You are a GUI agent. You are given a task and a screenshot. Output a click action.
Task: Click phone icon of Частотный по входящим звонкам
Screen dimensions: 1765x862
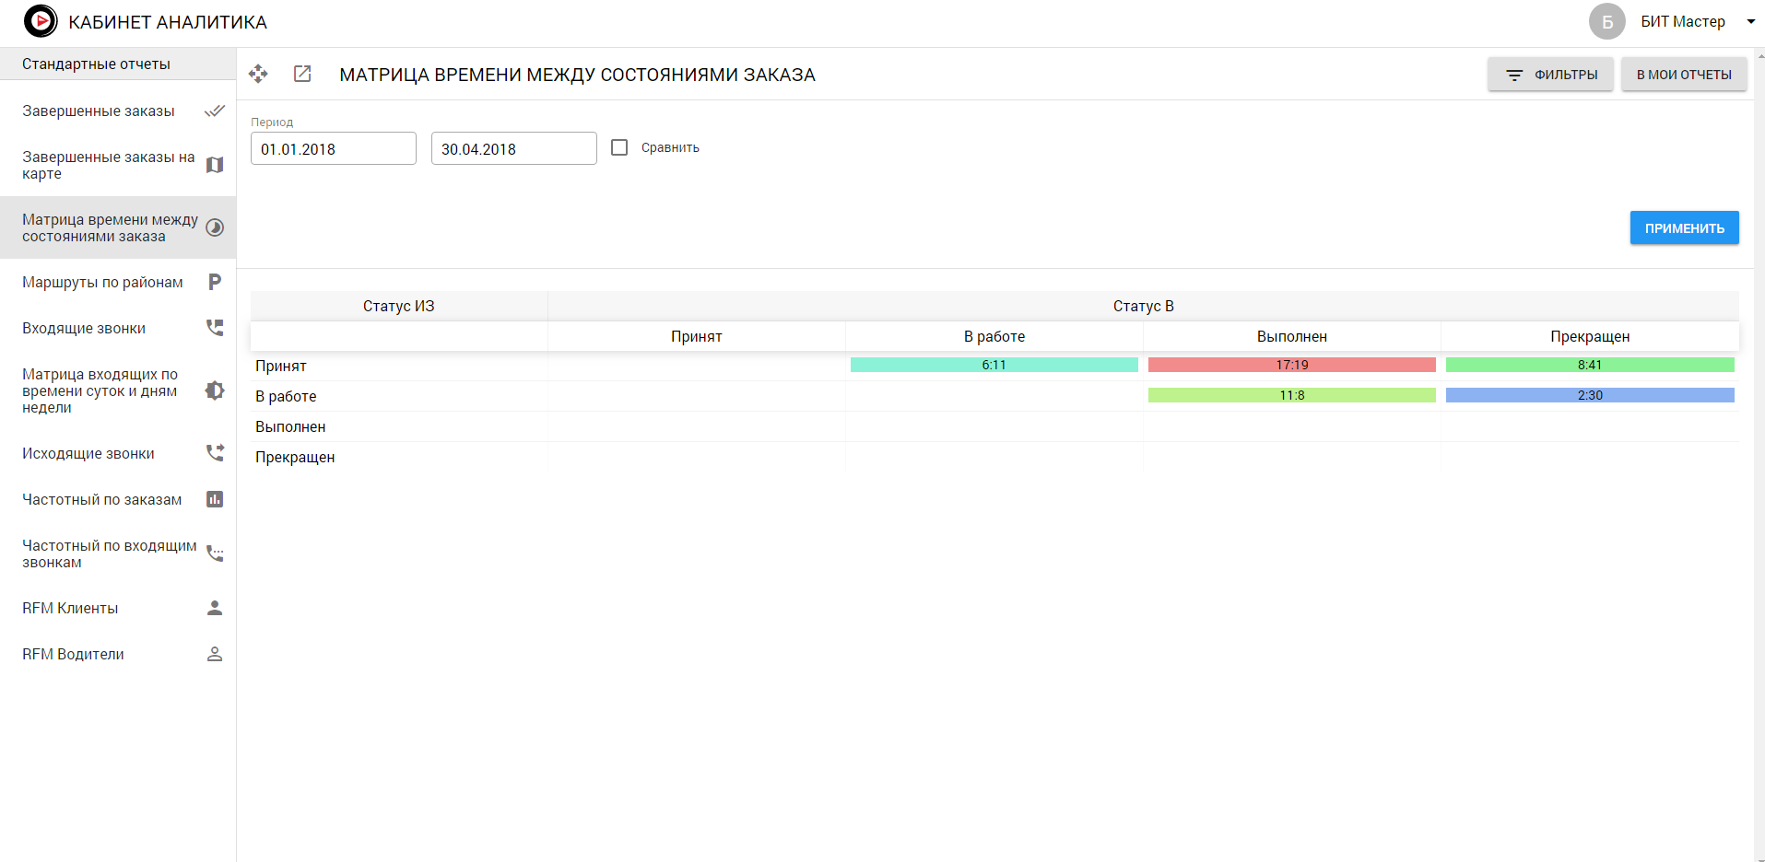[215, 553]
